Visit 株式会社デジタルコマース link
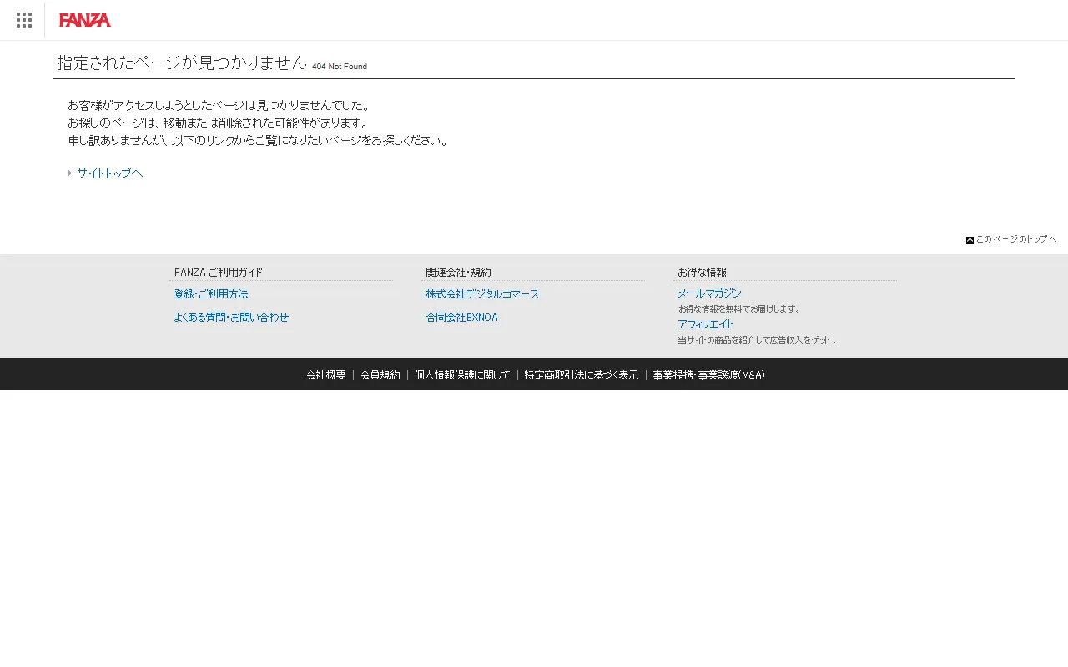 (482, 294)
